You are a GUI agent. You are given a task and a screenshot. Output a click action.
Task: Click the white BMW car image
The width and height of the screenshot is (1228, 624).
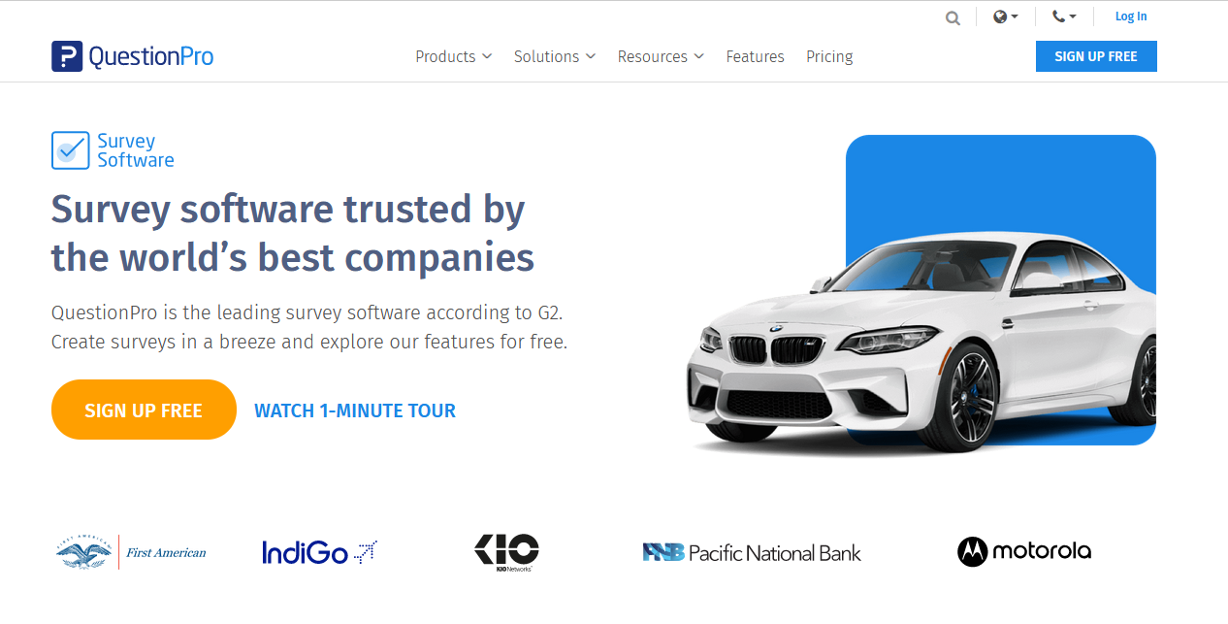(921, 345)
